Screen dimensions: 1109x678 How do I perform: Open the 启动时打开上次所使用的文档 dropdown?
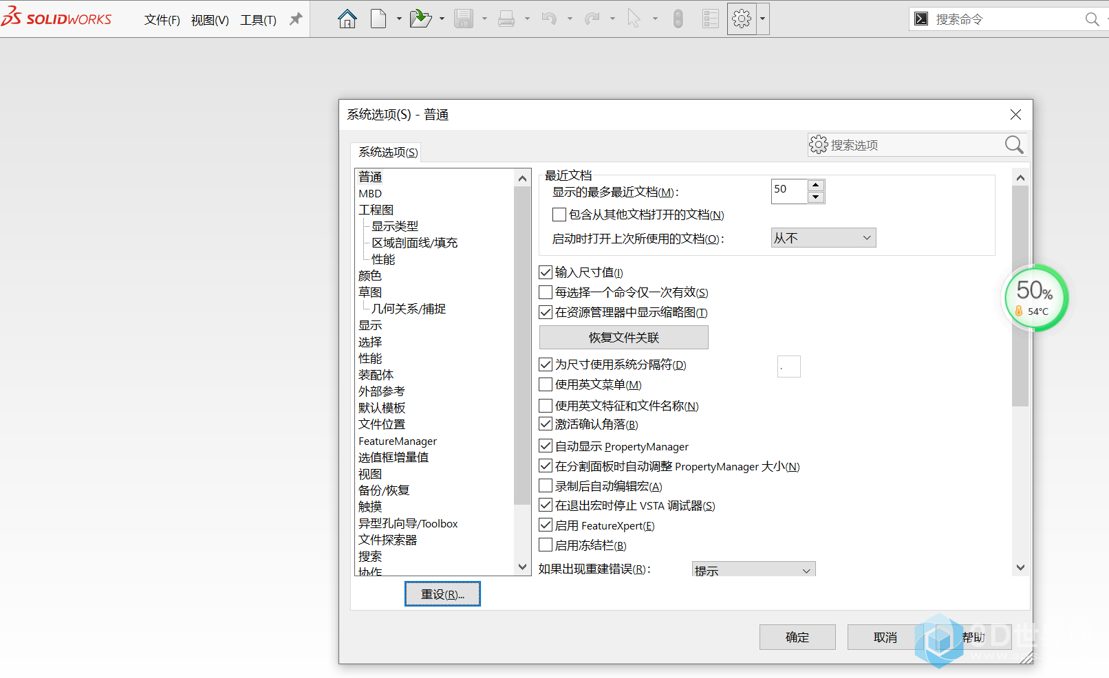point(823,238)
